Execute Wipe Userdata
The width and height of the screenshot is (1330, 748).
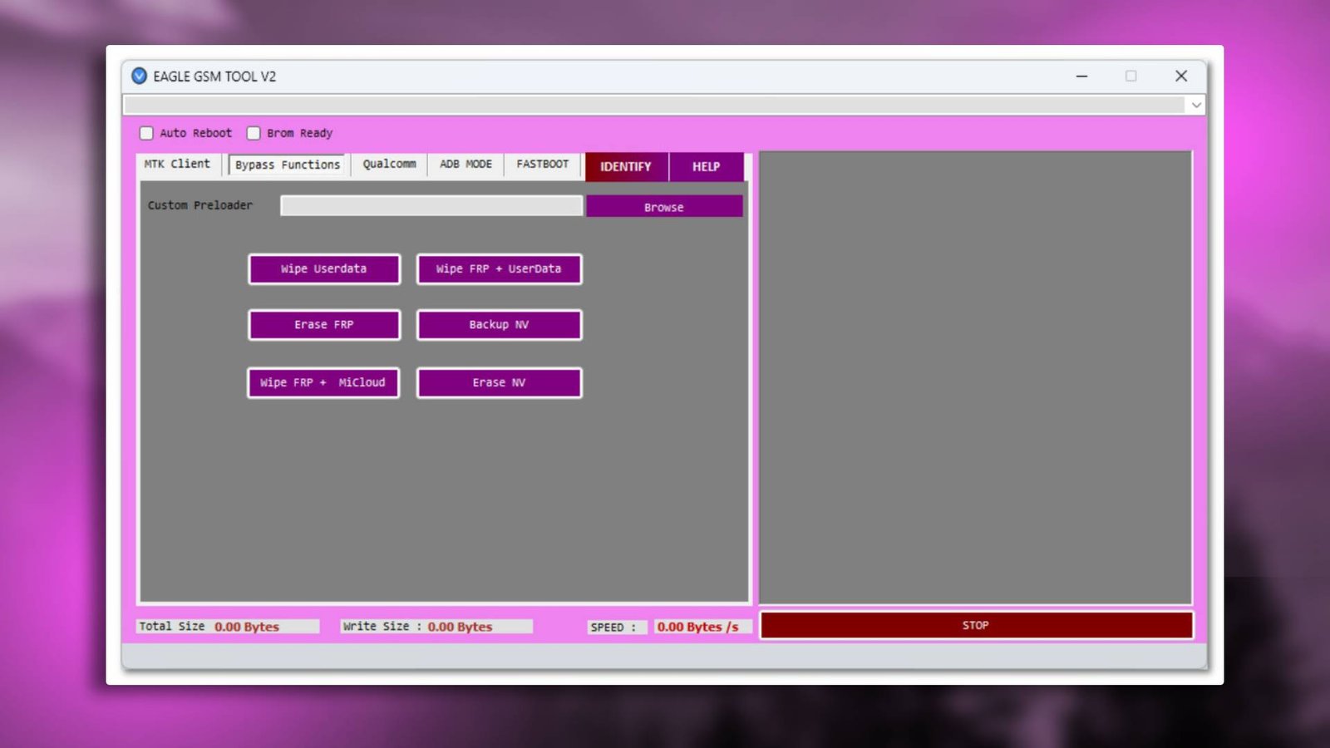323,268
